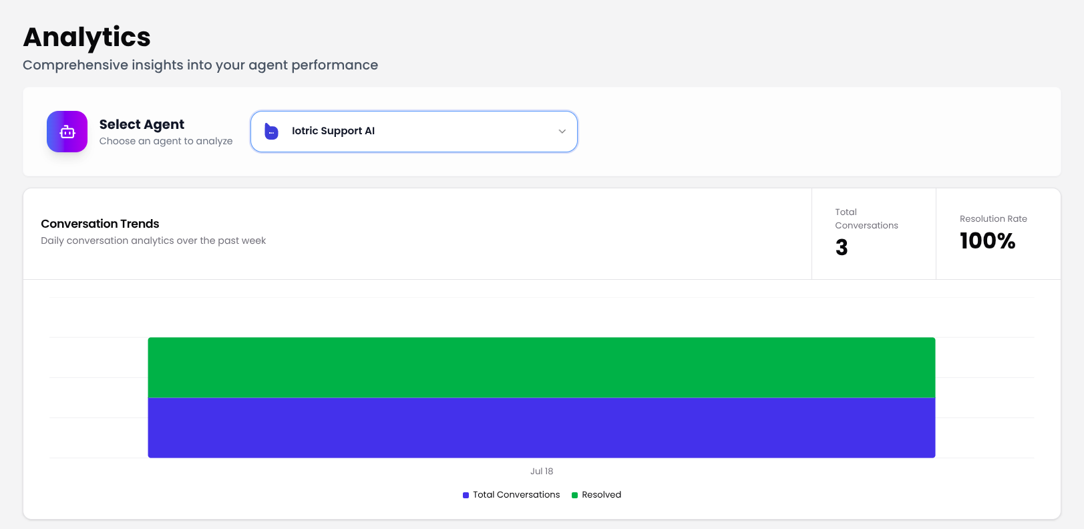
Task: Click the dropdown chevron arrow in agent selector
Action: coord(562,132)
